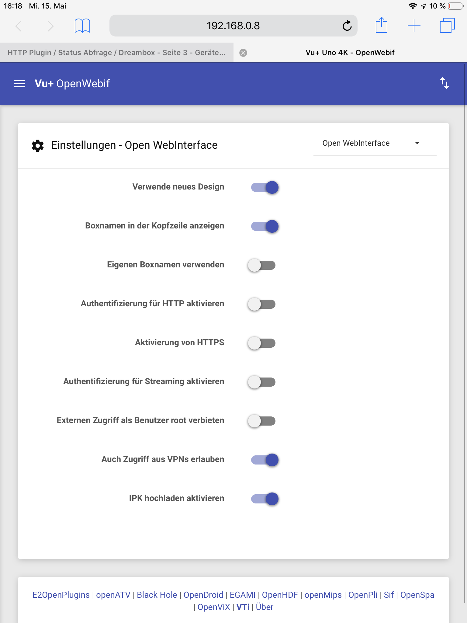The height and width of the screenshot is (623, 467).
Task: Open the Safari bookmarks book icon
Action: point(82,26)
